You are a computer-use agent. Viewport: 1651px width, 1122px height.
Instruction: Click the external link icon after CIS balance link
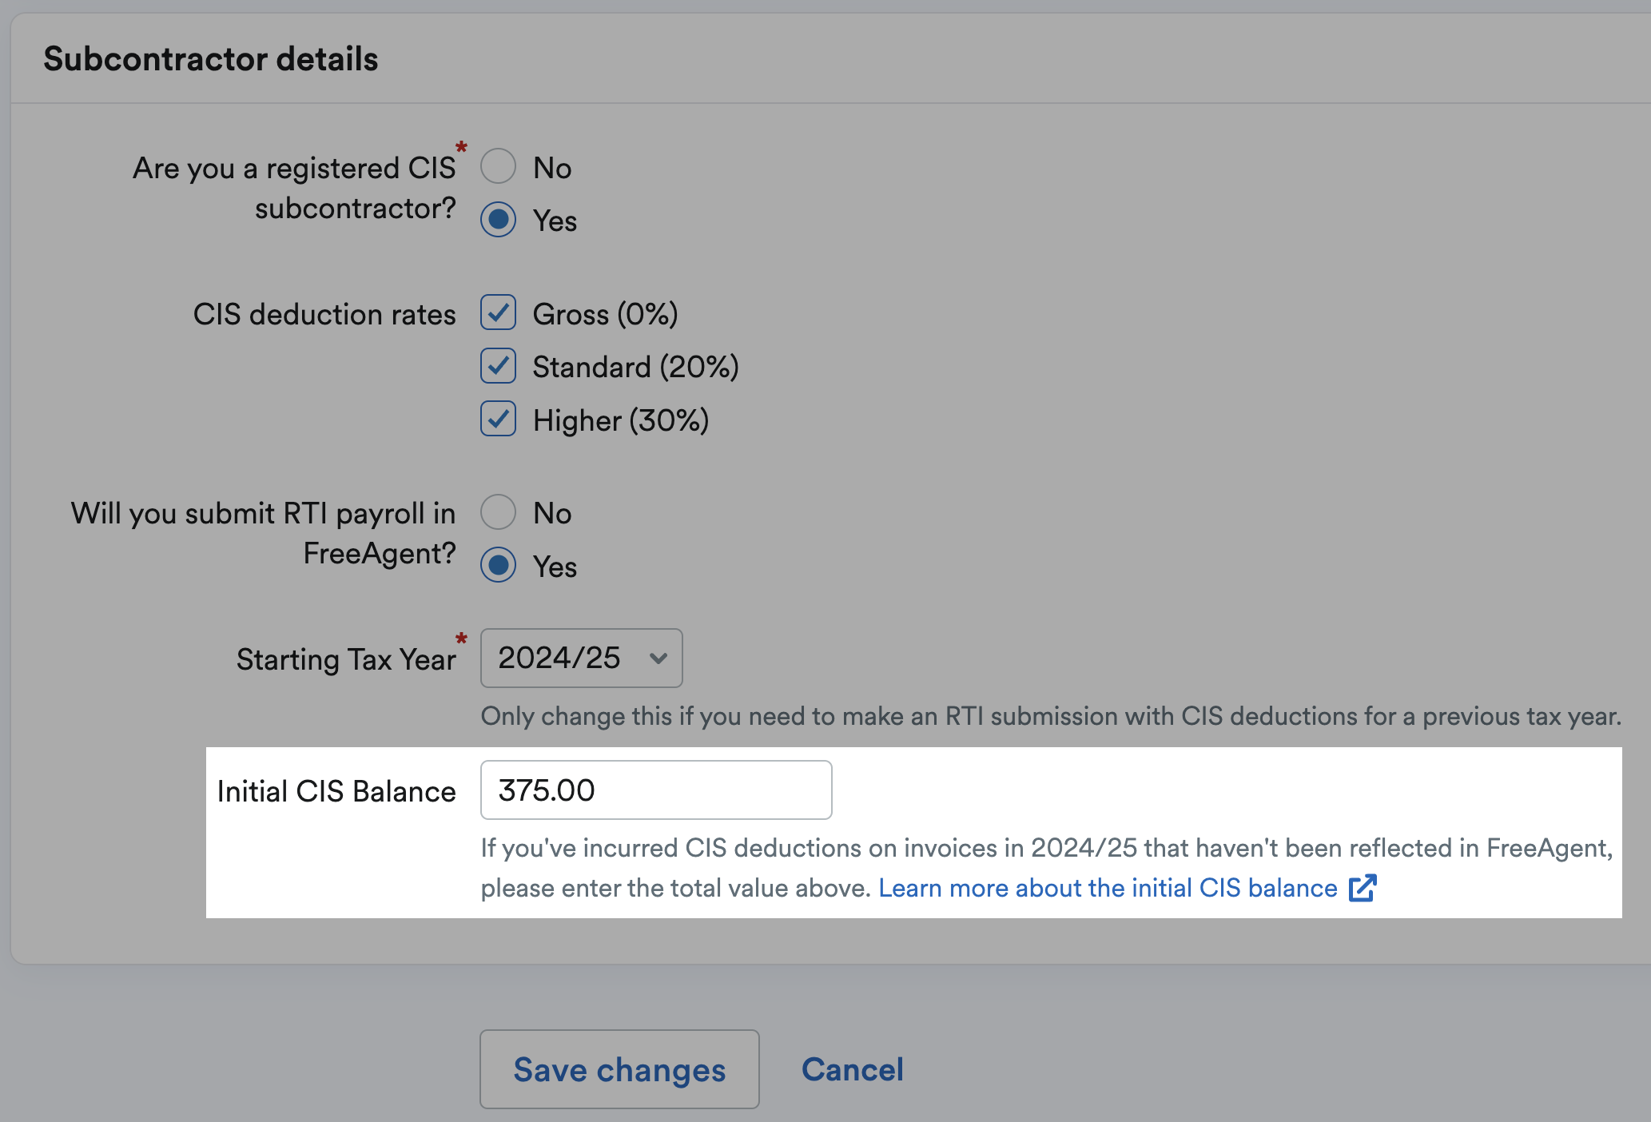pyautogui.click(x=1363, y=888)
